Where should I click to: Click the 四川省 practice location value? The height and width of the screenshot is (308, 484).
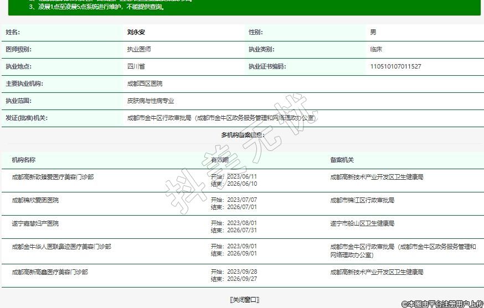(136, 66)
